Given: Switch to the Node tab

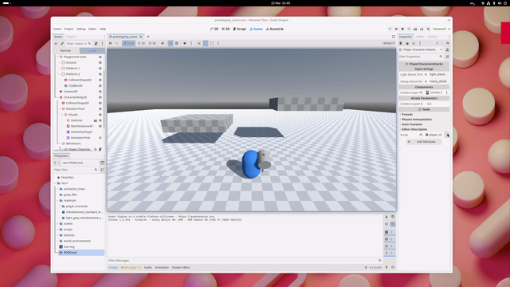Looking at the screenshot, I should (420, 37).
